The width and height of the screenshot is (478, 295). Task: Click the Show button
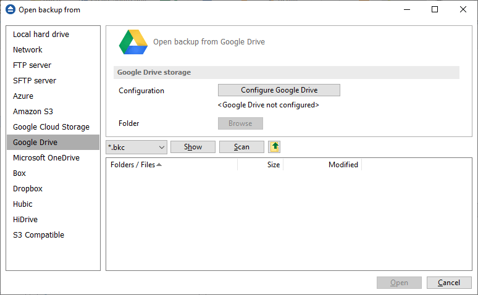coord(193,147)
